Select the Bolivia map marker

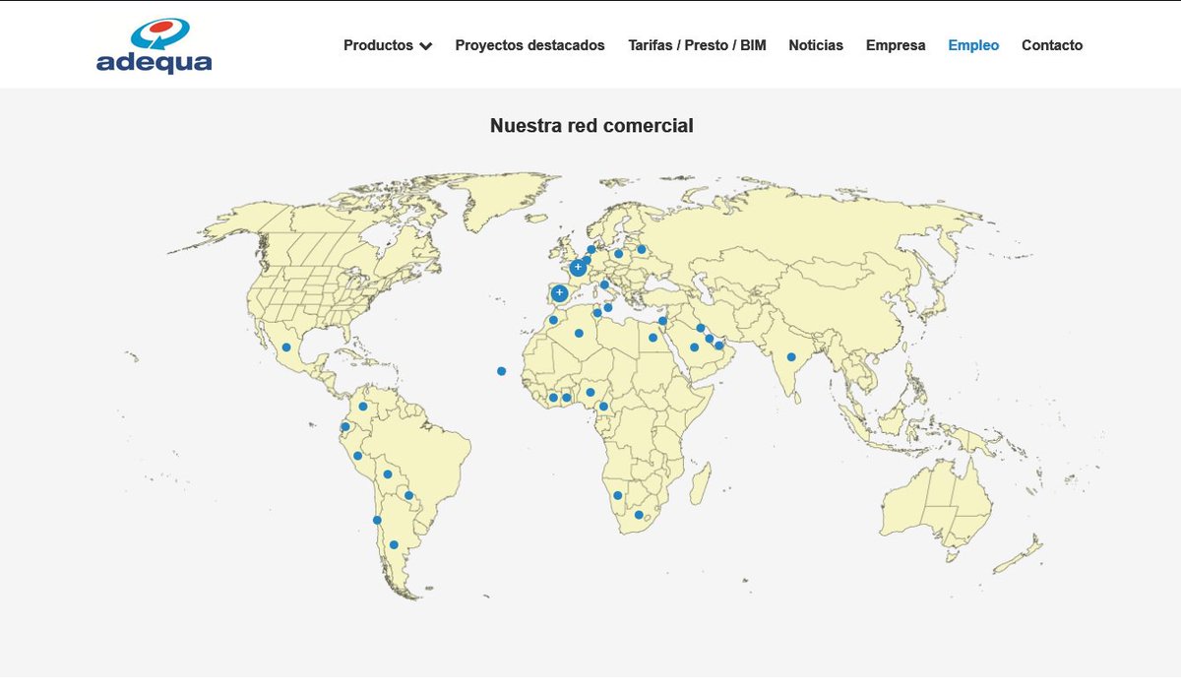tap(388, 474)
